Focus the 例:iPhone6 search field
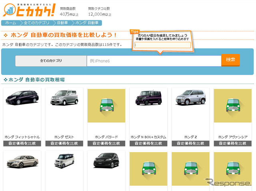The width and height of the screenshot is (256, 191). click(x=154, y=61)
